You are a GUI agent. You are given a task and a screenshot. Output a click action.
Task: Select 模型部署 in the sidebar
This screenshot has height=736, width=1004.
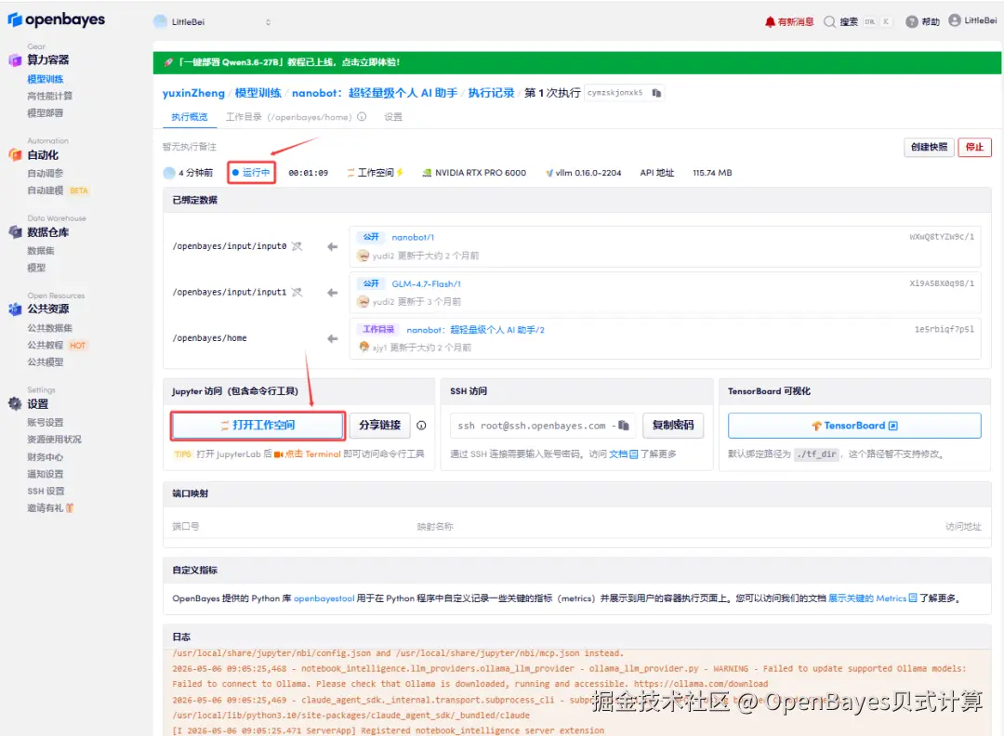46,113
